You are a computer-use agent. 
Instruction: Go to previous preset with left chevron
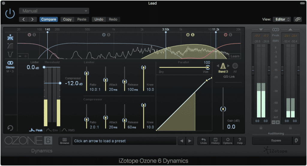click(x=23, y=19)
